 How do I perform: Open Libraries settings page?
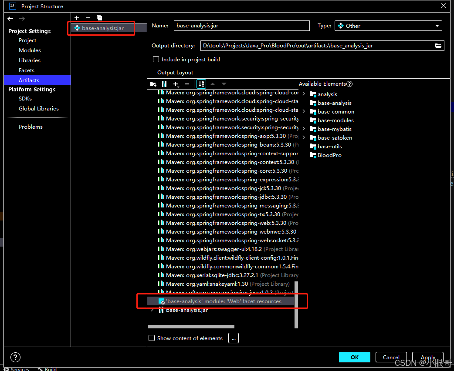click(30, 60)
